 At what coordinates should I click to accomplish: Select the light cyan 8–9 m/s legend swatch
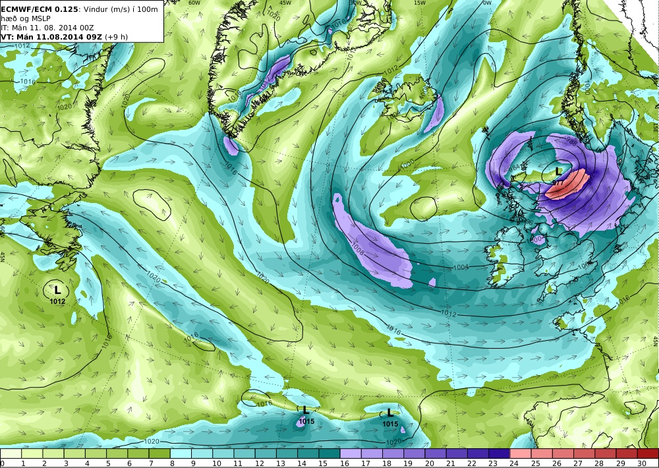point(181,453)
